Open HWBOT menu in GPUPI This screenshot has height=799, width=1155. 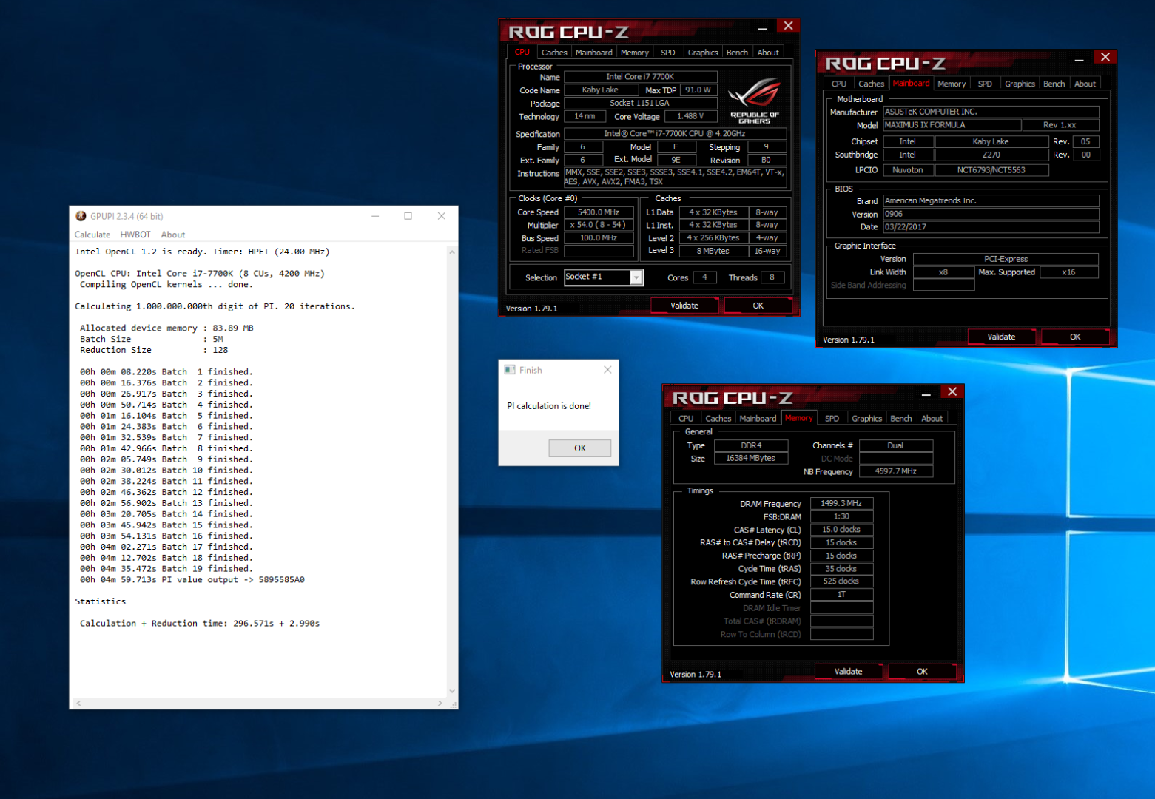pos(135,235)
